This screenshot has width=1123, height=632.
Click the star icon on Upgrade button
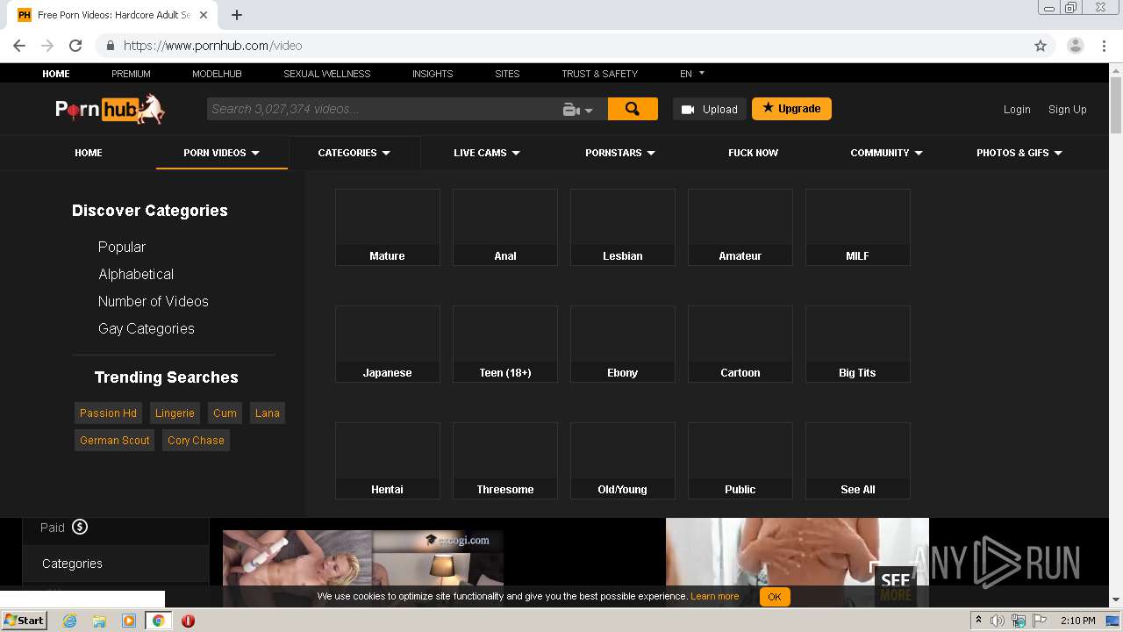768,108
